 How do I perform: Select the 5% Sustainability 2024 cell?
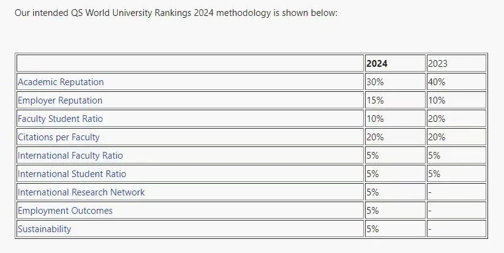tap(395, 228)
